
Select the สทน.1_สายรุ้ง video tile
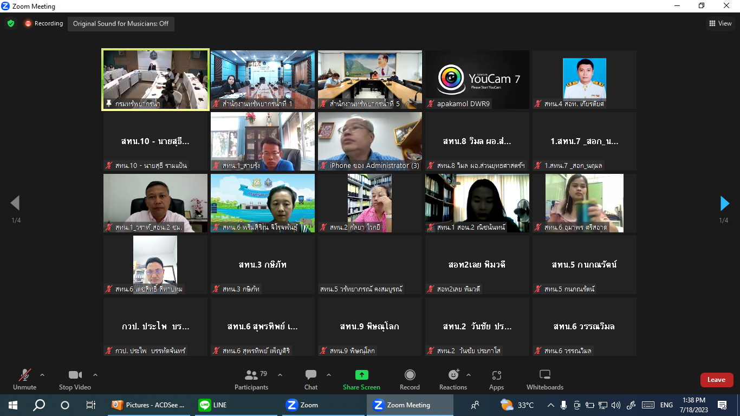coord(263,141)
